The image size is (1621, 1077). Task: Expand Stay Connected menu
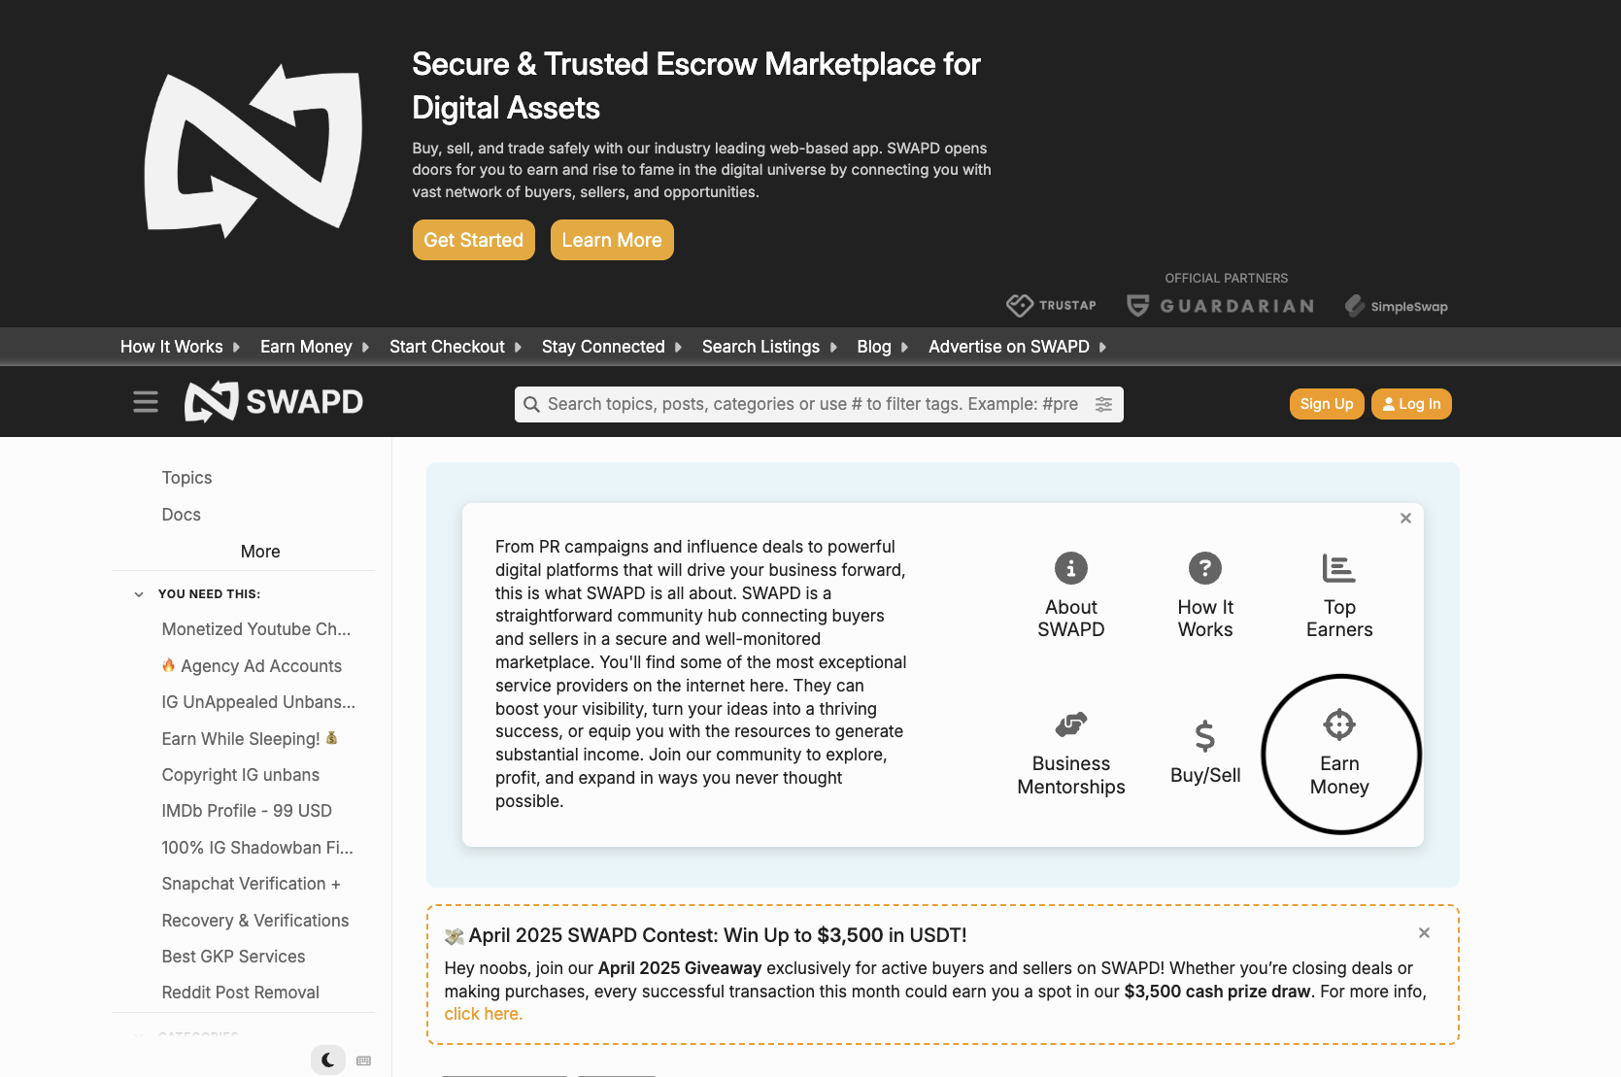click(613, 347)
